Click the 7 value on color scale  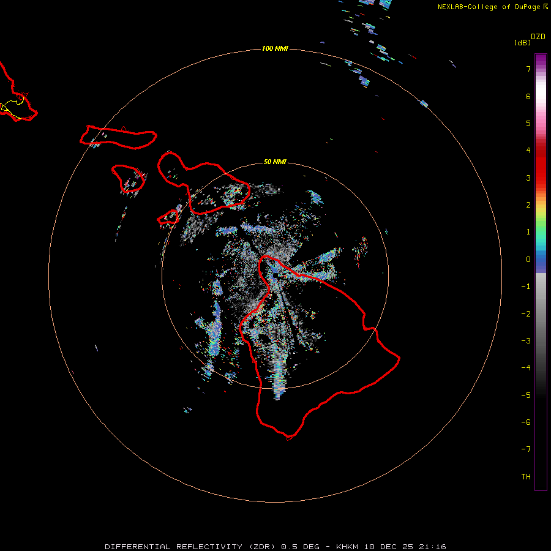coord(528,69)
